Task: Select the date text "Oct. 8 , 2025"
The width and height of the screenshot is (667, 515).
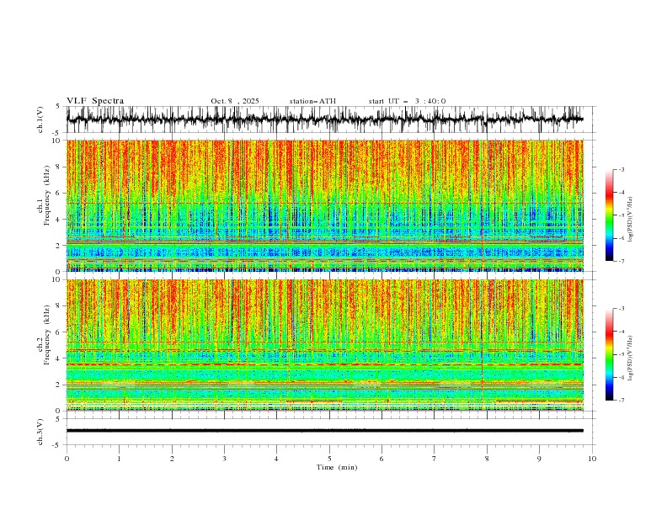Action: pyautogui.click(x=235, y=101)
